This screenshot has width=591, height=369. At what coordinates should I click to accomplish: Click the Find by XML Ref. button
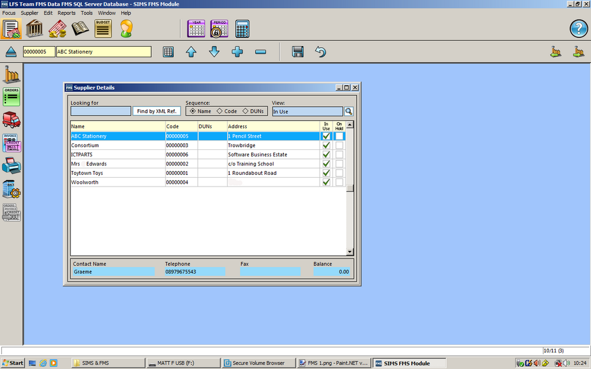coord(157,111)
